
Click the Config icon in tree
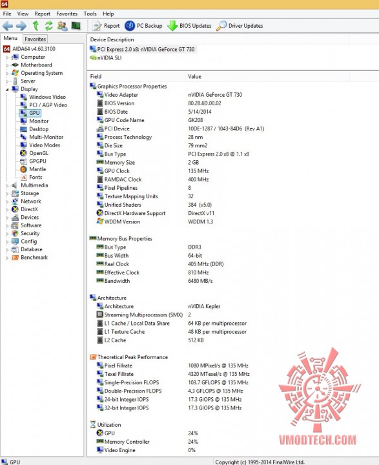pos(15,242)
